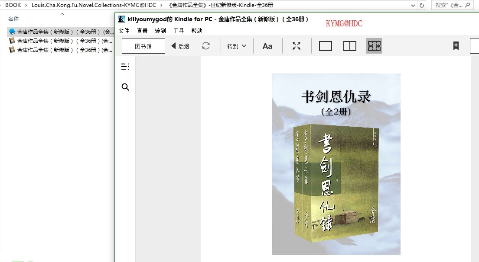Image resolution: width=479 pixels, height=262 pixels.
Task: Click the 书剑恩仇录 book cover image
Action: click(x=336, y=164)
